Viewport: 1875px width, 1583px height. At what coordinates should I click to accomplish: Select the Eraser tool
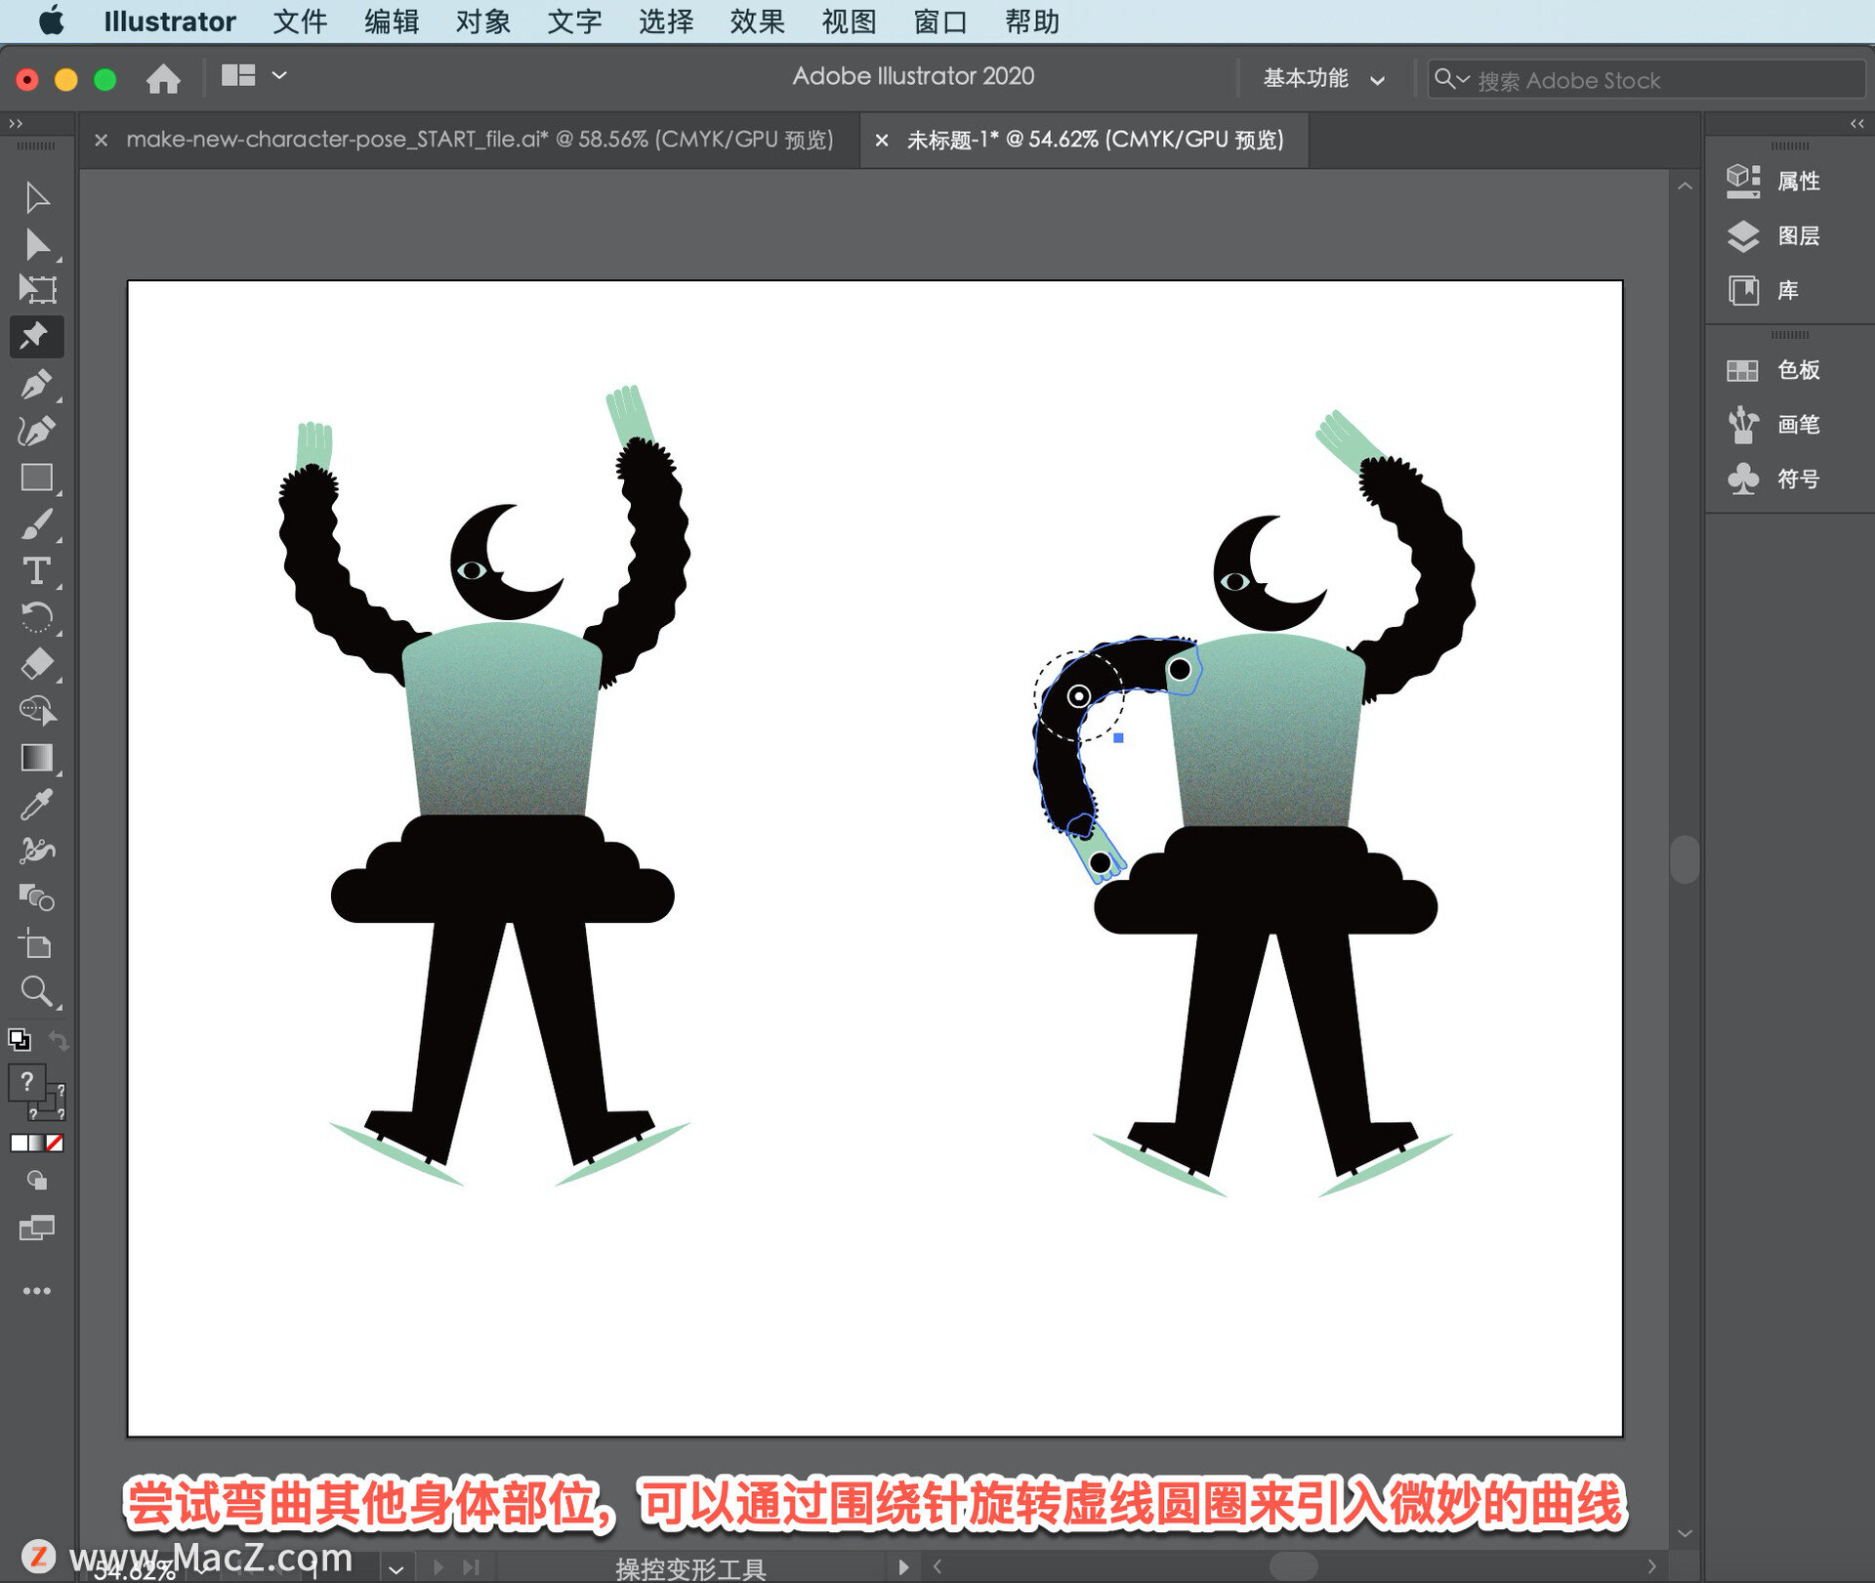(37, 664)
